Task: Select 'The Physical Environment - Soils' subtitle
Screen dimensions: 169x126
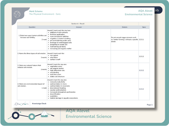Action: tap(45, 14)
